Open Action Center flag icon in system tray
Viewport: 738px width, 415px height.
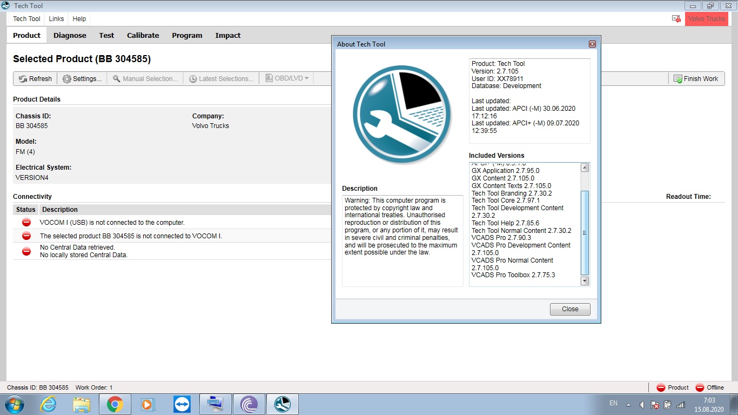tap(654, 404)
